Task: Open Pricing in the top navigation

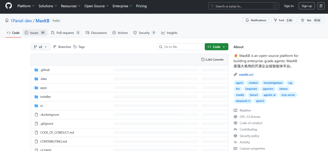Action: coord(142,6)
